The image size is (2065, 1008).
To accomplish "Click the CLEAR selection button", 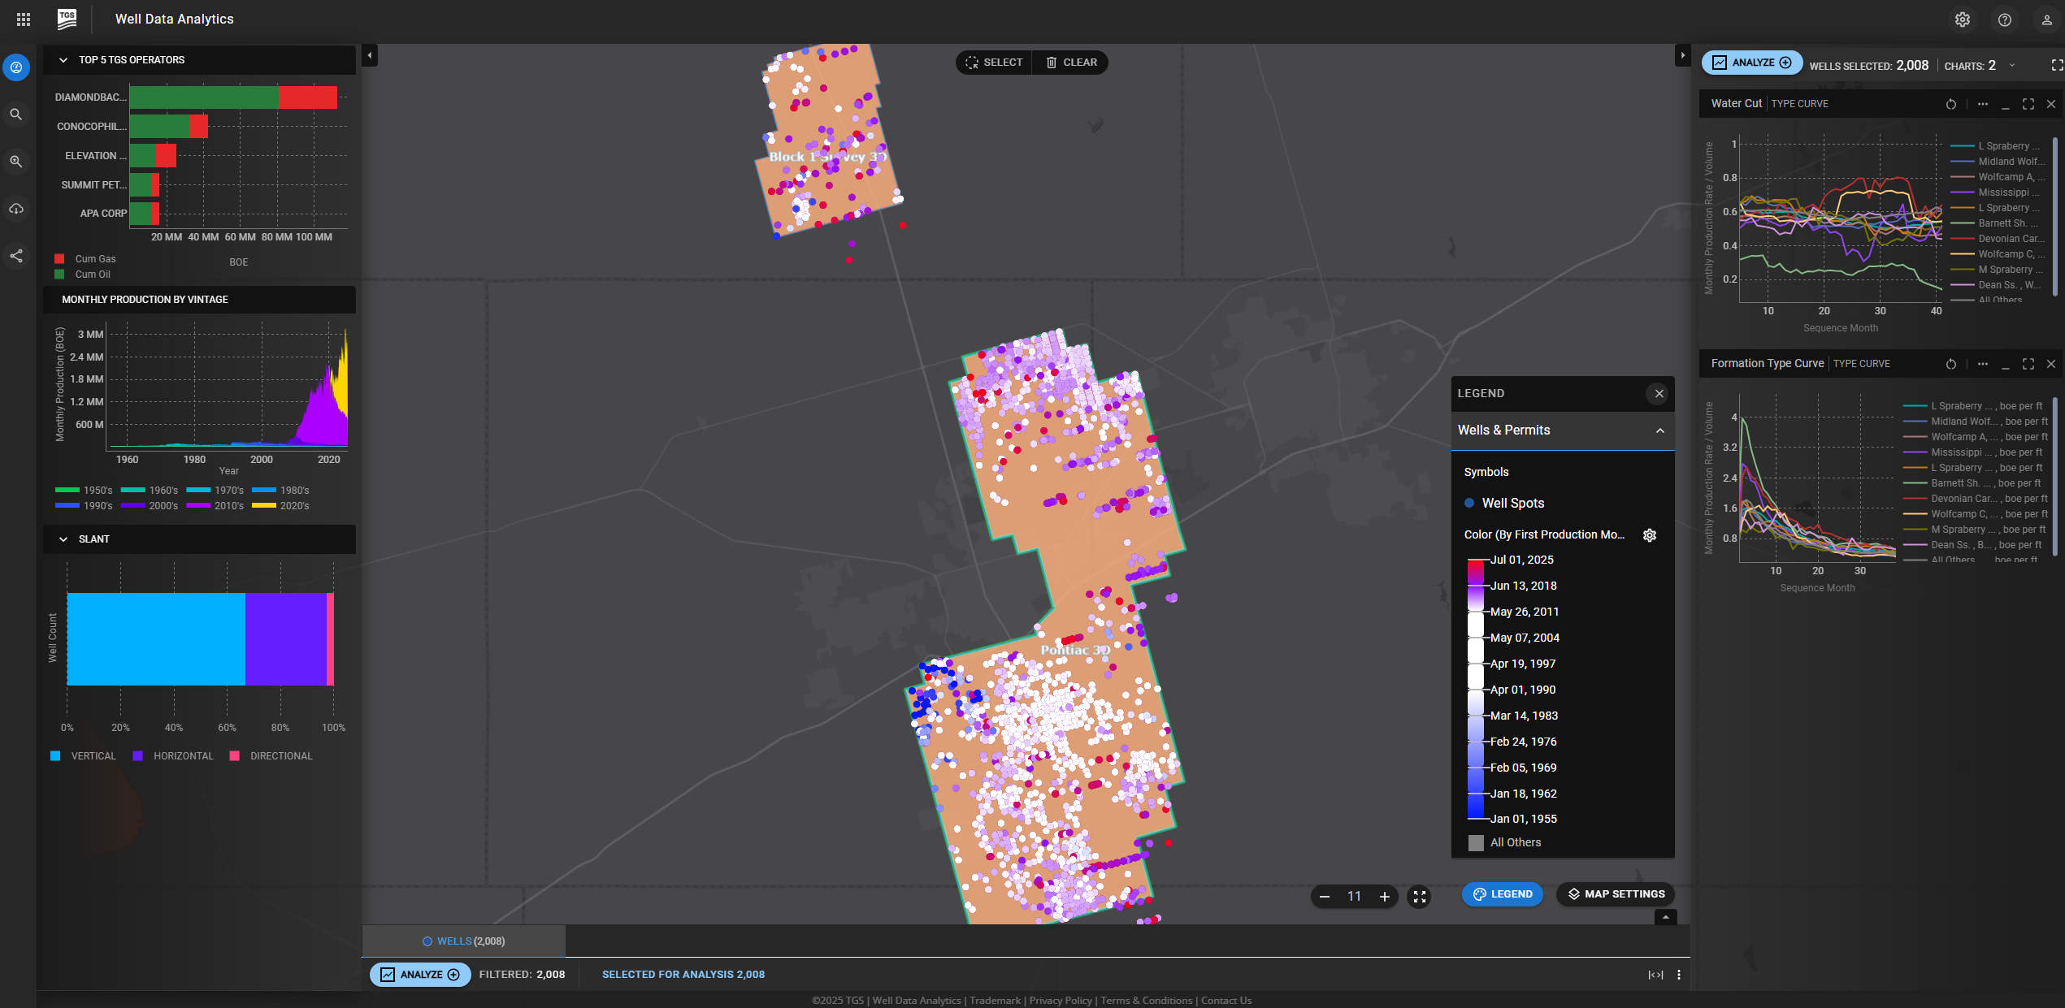I will pos(1070,63).
